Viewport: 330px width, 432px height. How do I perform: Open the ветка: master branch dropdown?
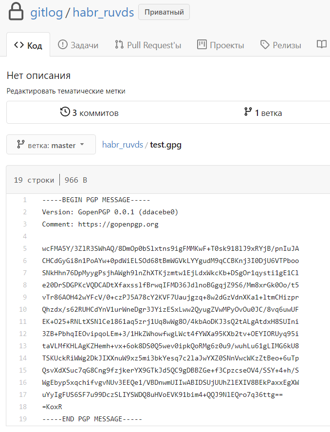(51, 144)
